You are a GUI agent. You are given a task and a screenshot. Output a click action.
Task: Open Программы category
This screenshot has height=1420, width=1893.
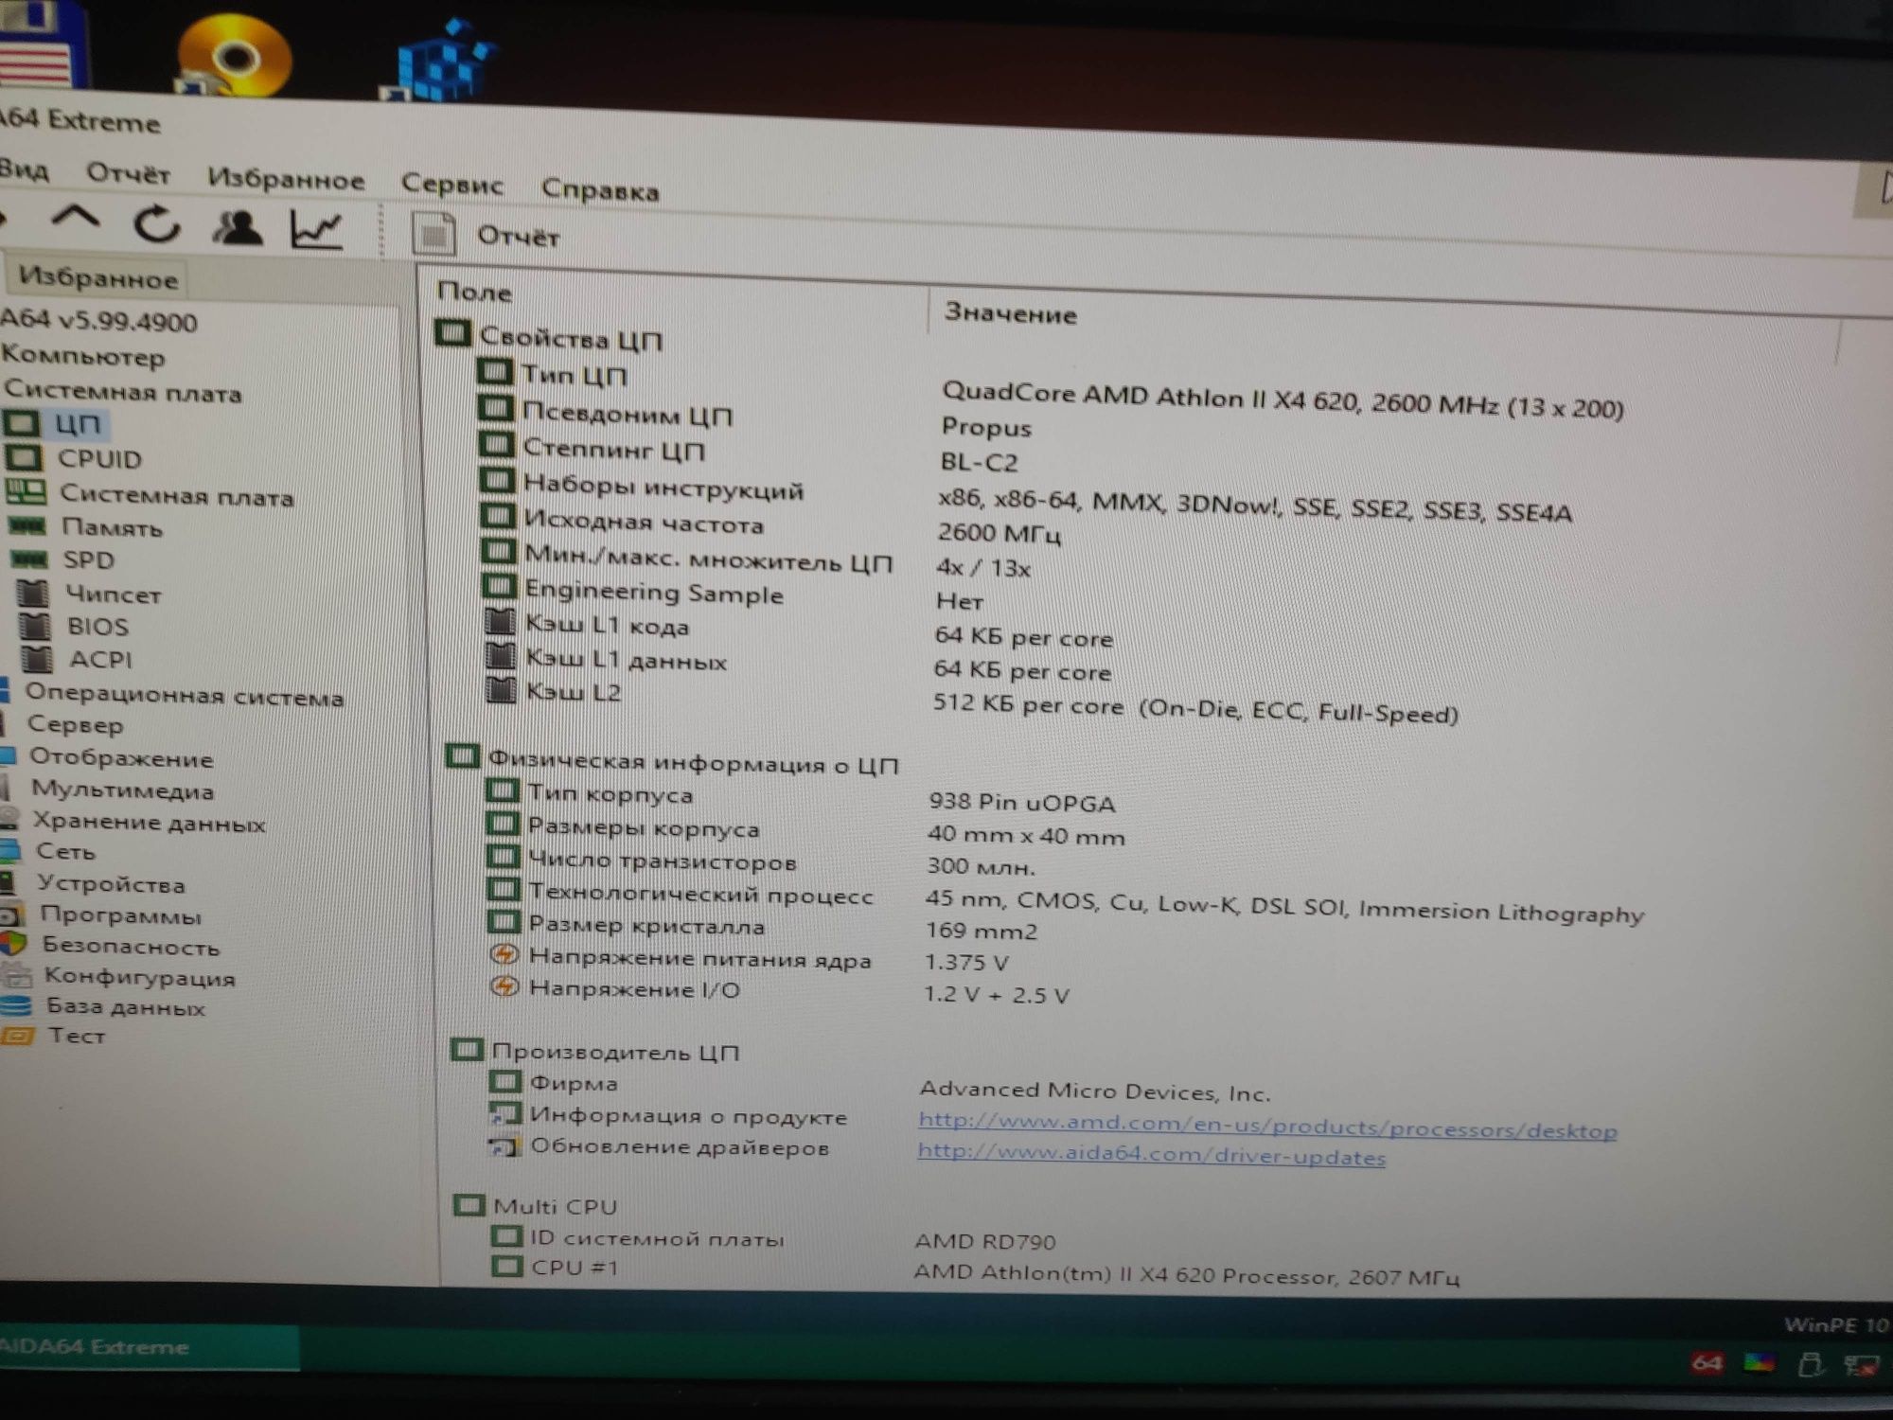pyautogui.click(x=120, y=914)
